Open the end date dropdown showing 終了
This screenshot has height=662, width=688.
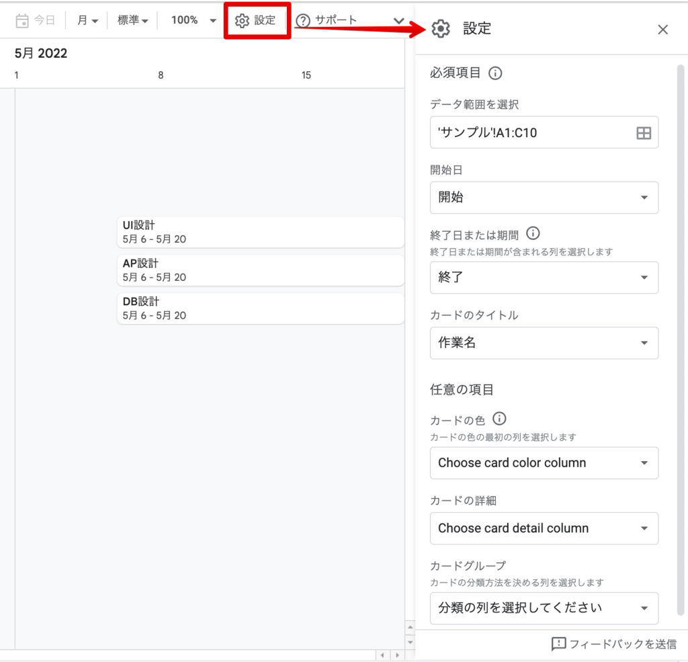pyautogui.click(x=544, y=278)
